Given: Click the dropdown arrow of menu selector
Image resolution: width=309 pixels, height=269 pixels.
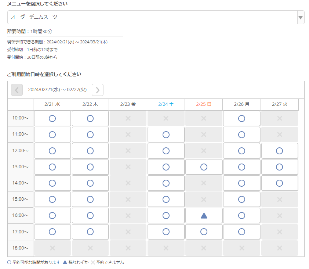Looking at the screenshot, I should pyautogui.click(x=301, y=17).
